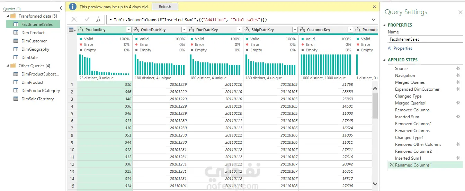Click the scroll up arrow of data grid
Viewport: 465px width, 191px height.
375,89
